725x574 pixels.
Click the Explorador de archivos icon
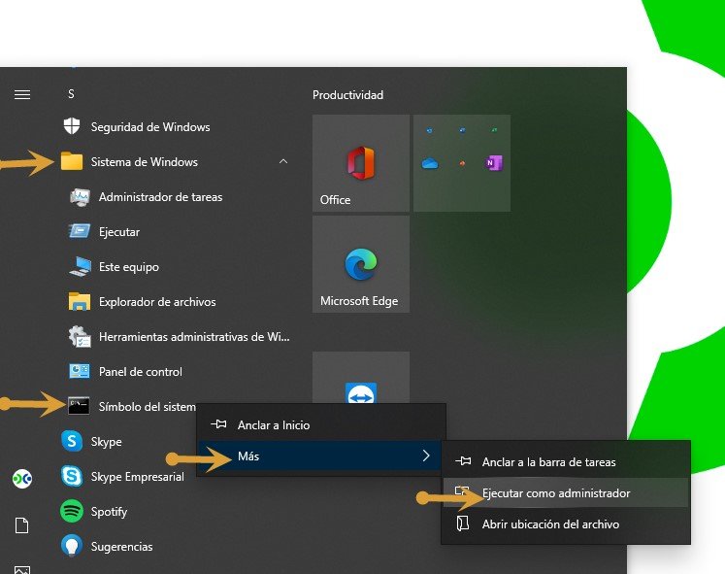(80, 302)
